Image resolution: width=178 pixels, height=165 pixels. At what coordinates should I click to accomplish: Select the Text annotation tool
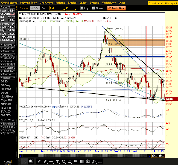tap(57, 161)
